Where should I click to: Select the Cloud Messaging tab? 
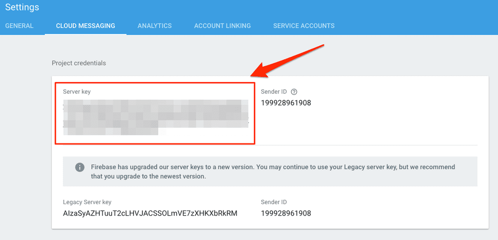(86, 26)
